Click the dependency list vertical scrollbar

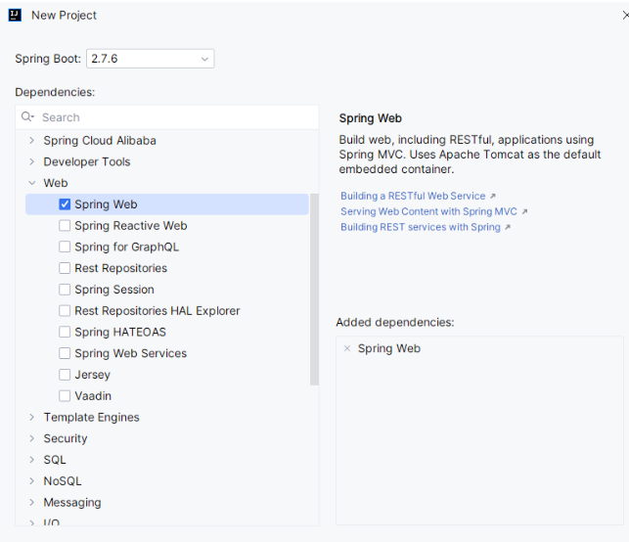pyautogui.click(x=314, y=290)
